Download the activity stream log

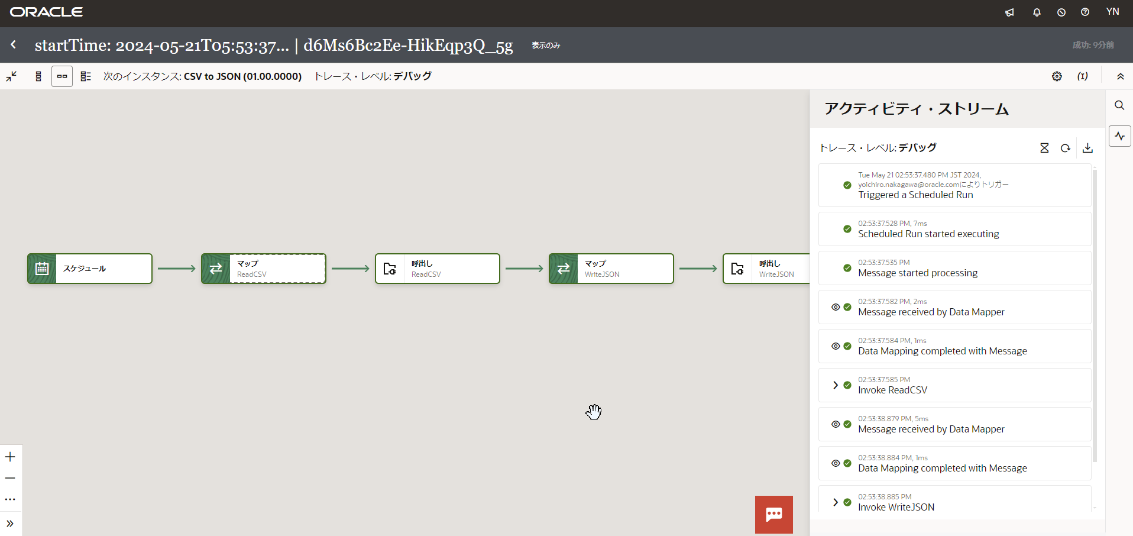pyautogui.click(x=1087, y=148)
